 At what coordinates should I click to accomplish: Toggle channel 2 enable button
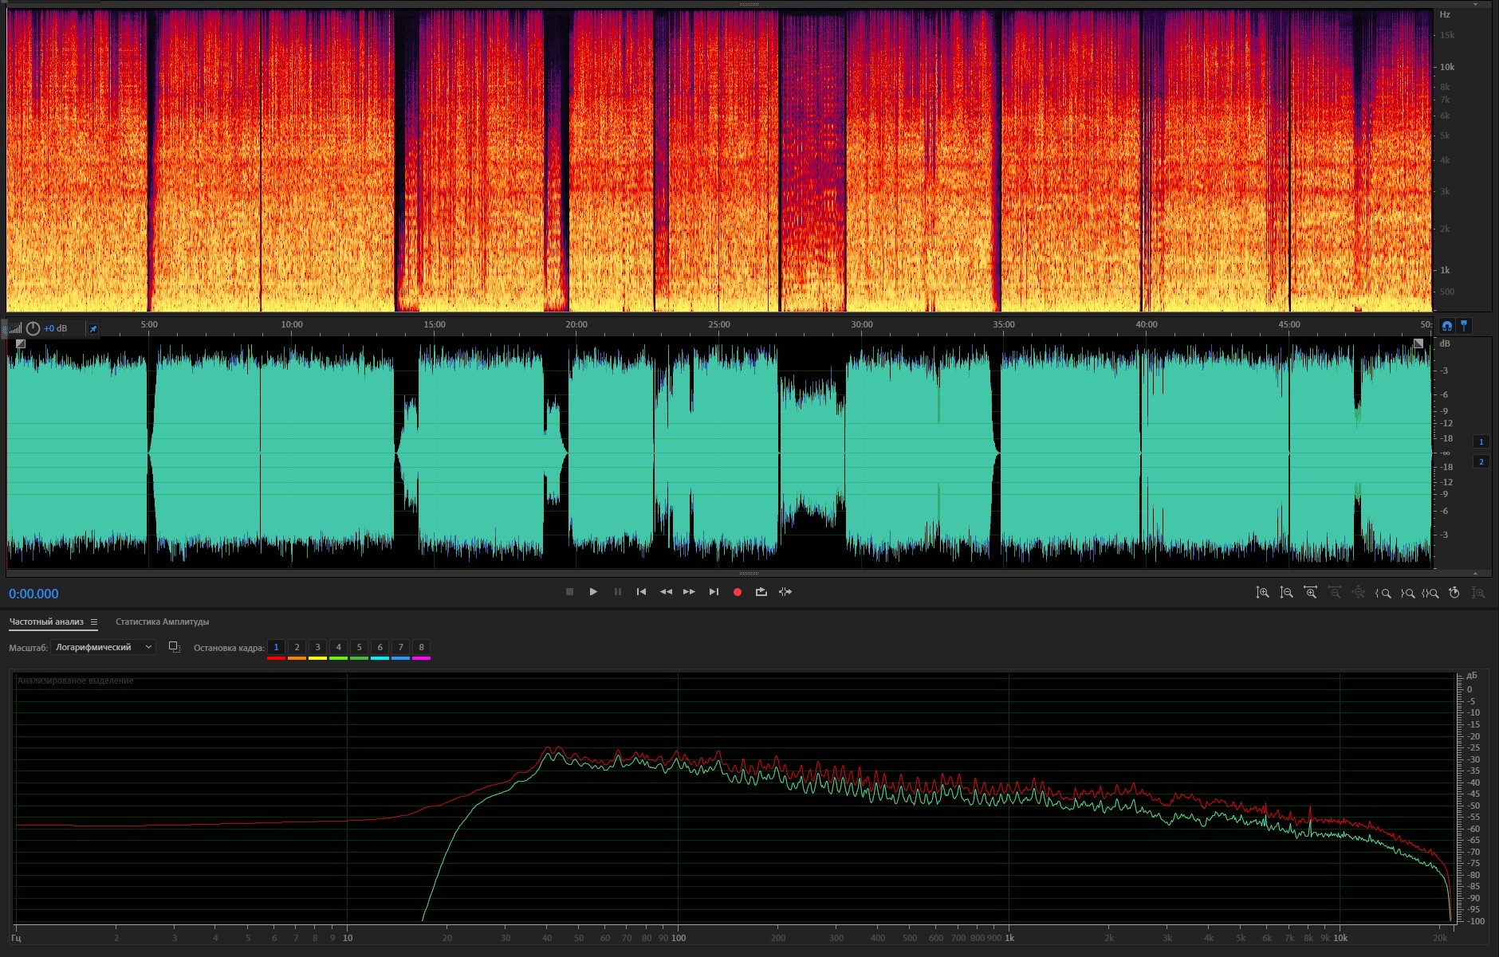[x=1481, y=462]
